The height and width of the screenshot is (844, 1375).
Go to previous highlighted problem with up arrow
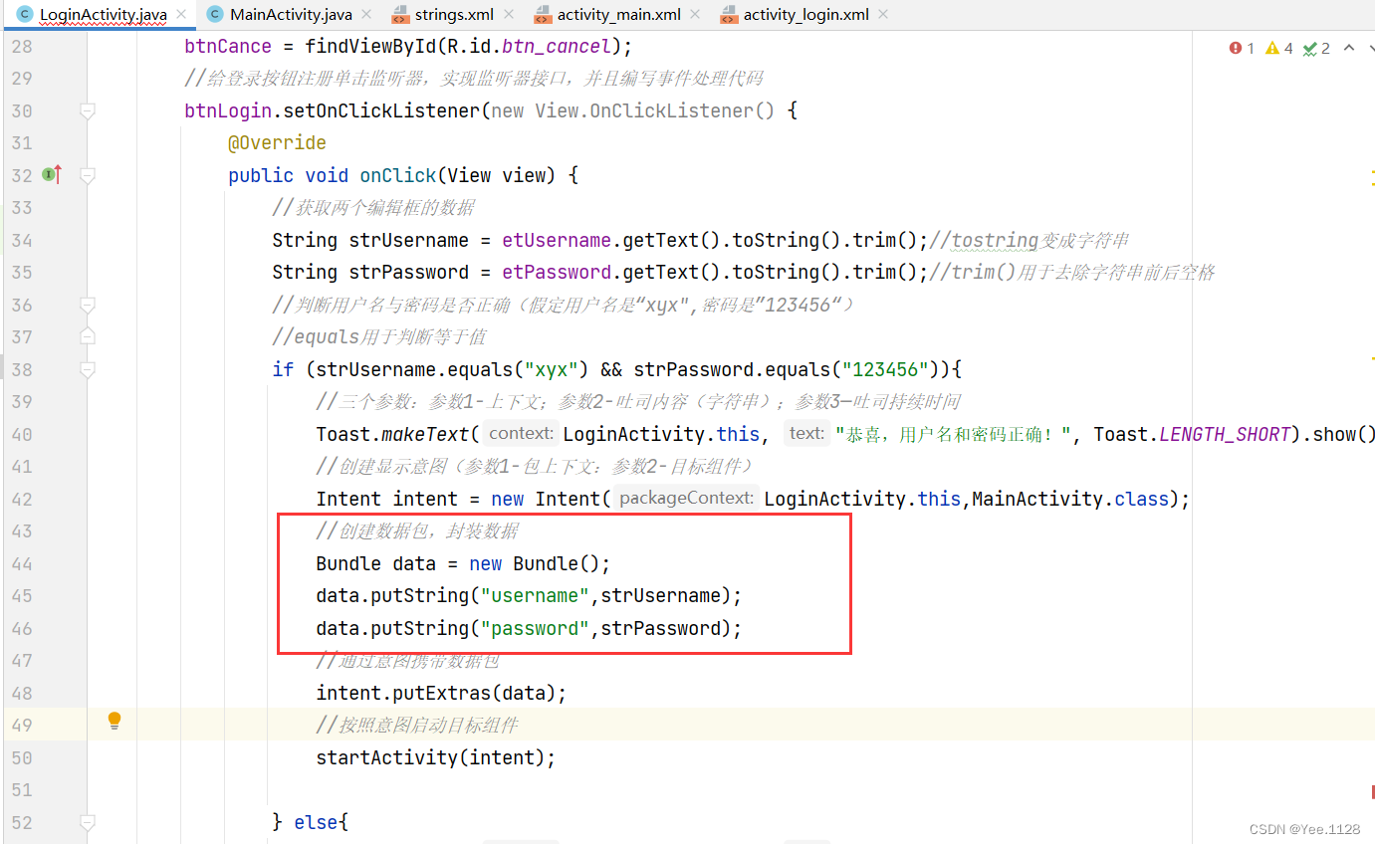pyautogui.click(x=1349, y=48)
